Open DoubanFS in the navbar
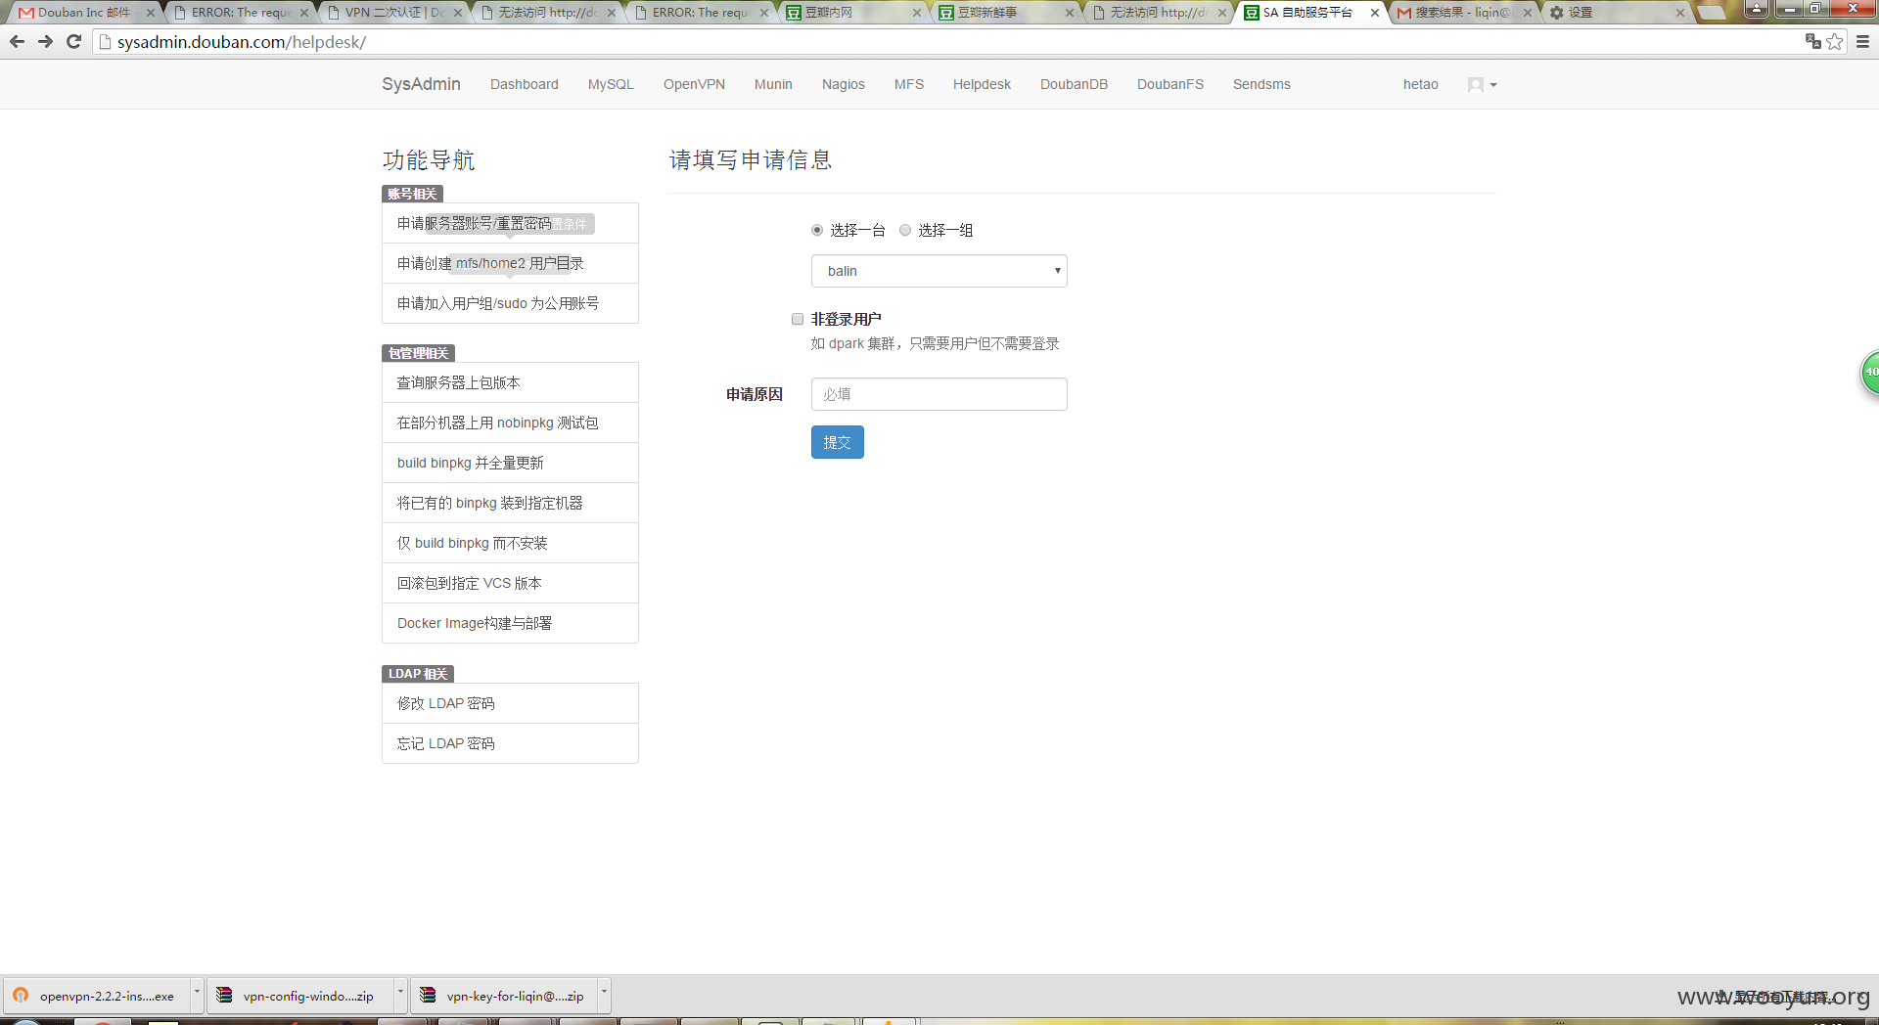 (x=1170, y=84)
